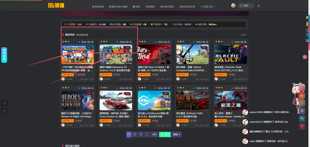310x147 pixels.
Task: Open the Forza Horizon 6 title link
Action: pos(115,115)
